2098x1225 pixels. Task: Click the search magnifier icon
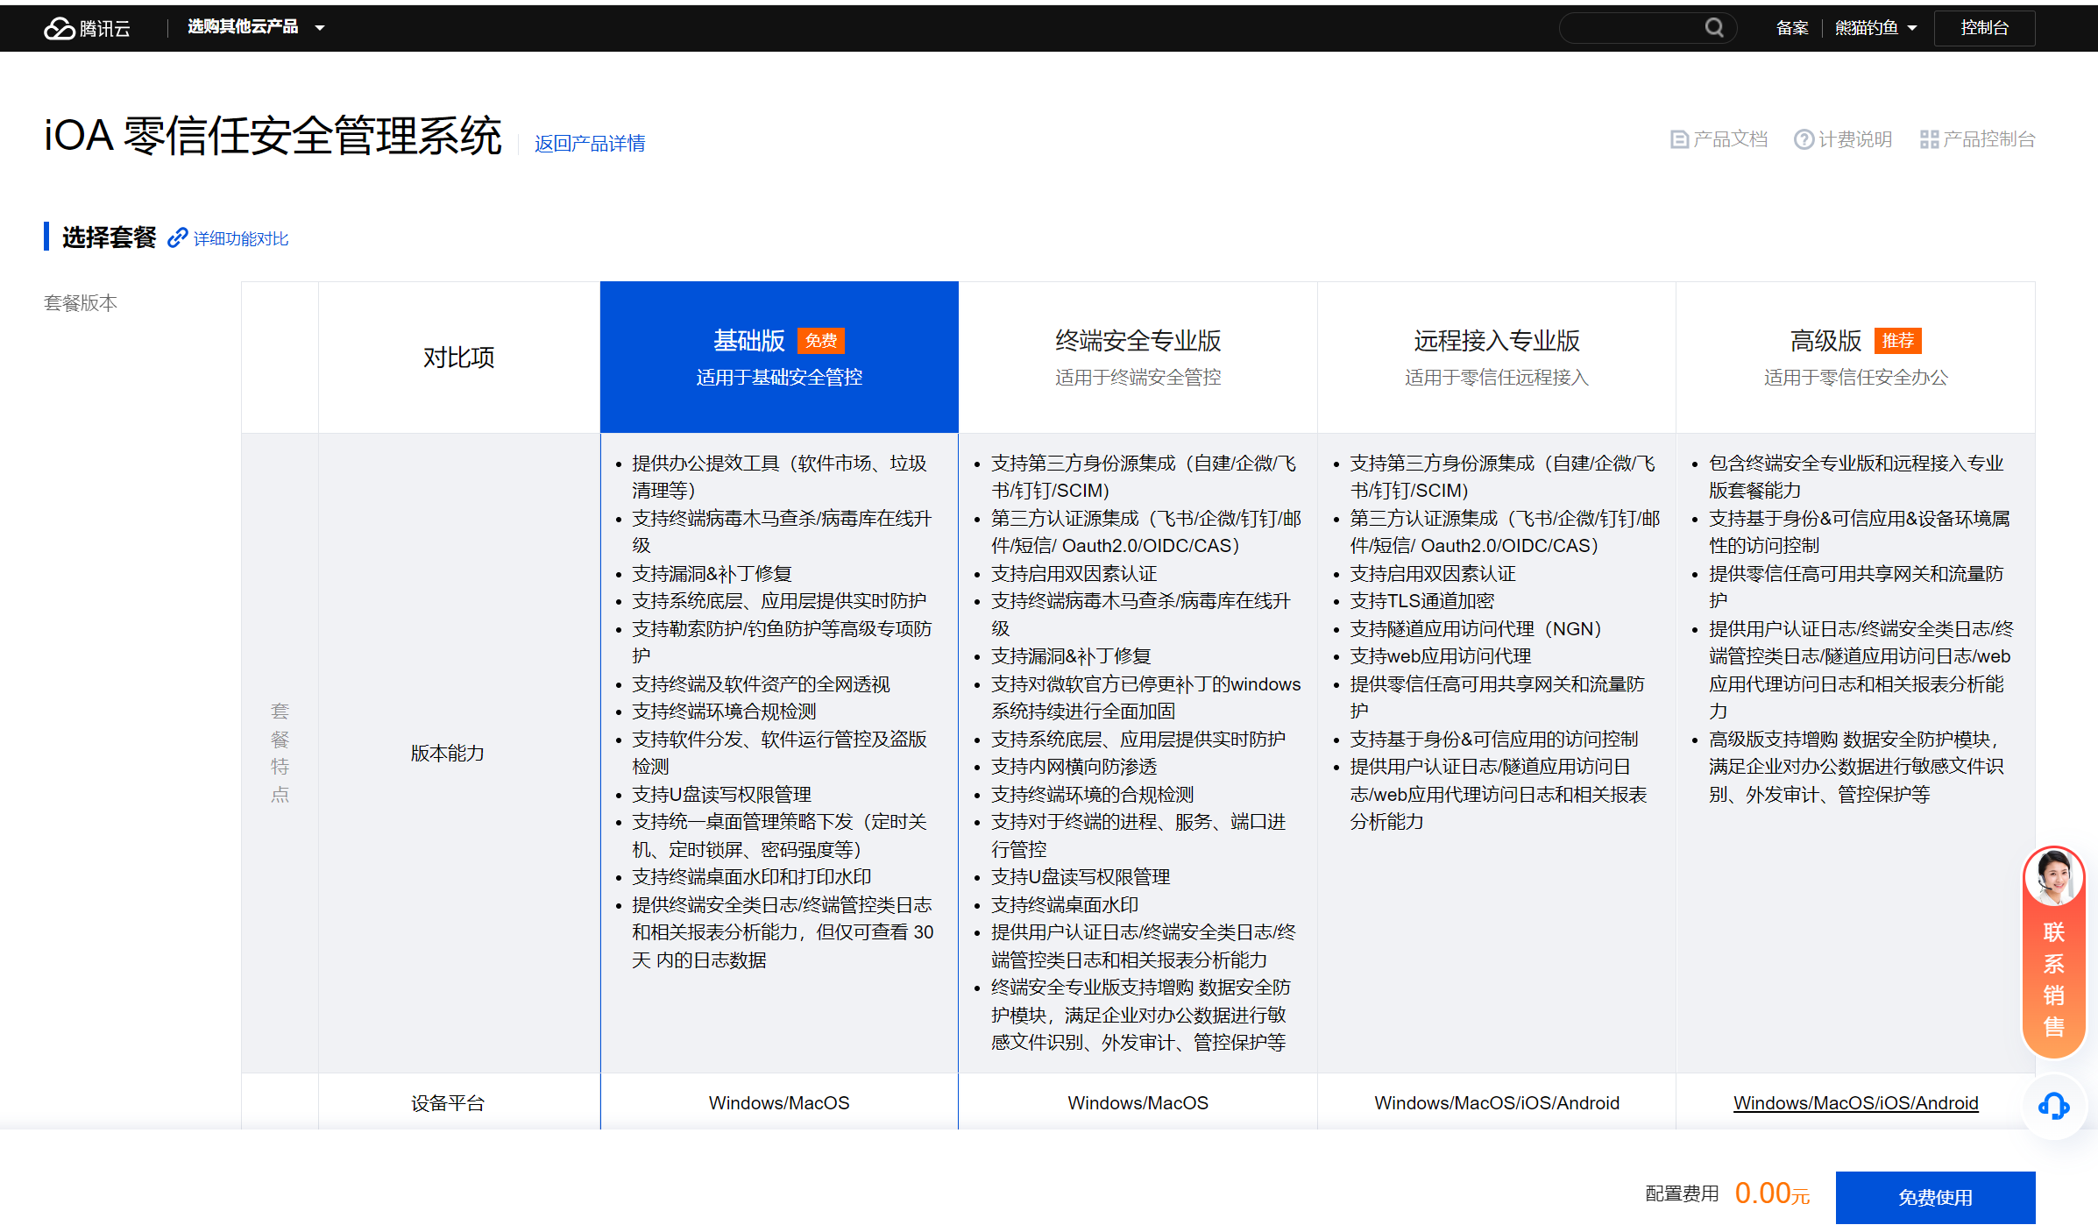[x=1714, y=28]
